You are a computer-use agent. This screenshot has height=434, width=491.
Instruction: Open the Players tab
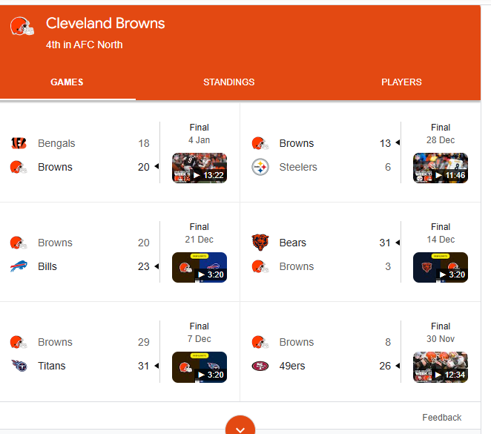(401, 82)
